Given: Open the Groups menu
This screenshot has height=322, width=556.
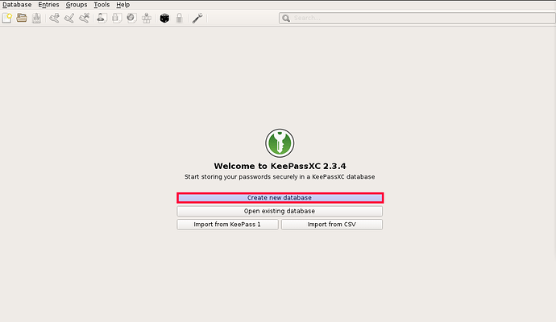Looking at the screenshot, I should (x=77, y=5).
